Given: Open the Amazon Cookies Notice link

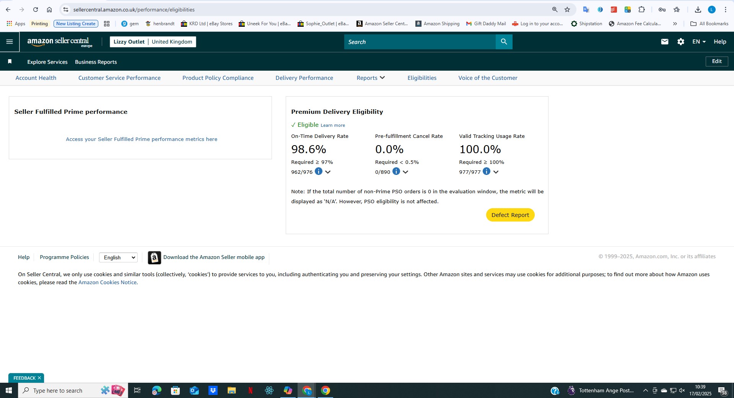Looking at the screenshot, I should 107,282.
